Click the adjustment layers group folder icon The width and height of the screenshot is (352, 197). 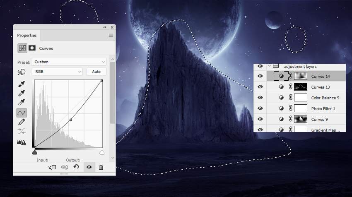pyautogui.click(x=276, y=66)
